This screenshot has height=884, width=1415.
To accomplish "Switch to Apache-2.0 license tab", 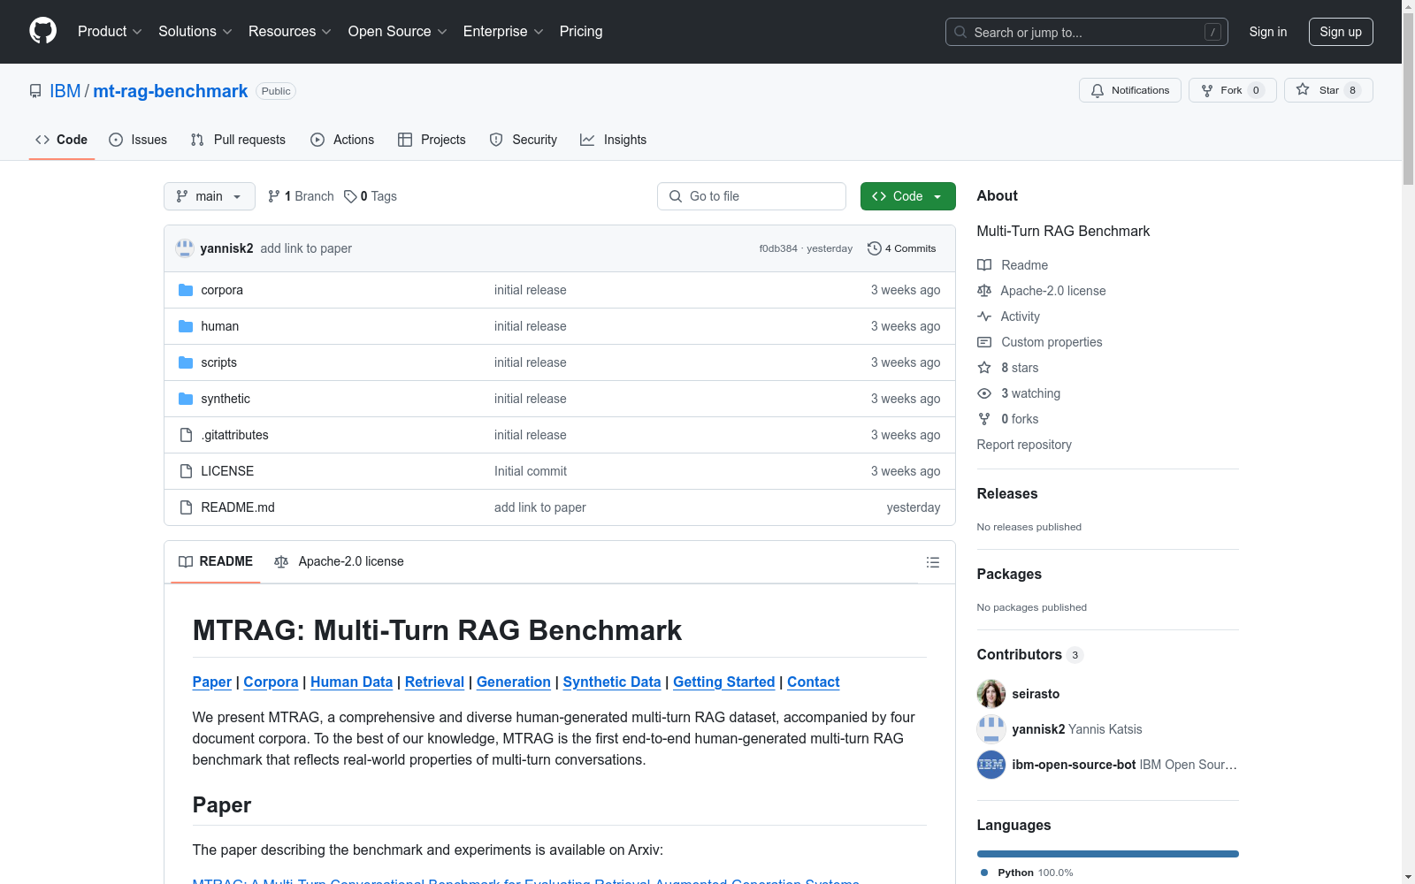I will 339,561.
